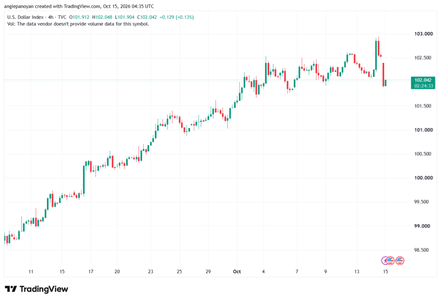Click the 98.500 price axis label
The image size is (441, 301).
pos(422,250)
